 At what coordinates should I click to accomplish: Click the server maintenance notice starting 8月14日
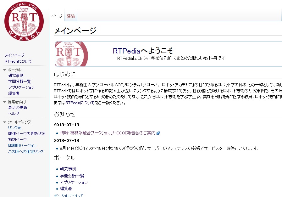point(159,149)
